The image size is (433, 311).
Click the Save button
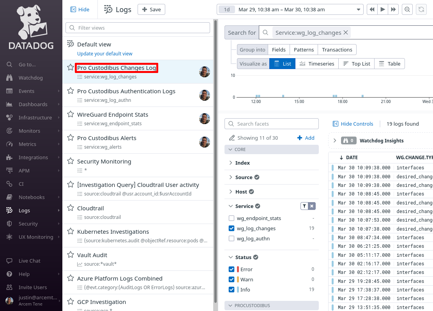click(151, 9)
